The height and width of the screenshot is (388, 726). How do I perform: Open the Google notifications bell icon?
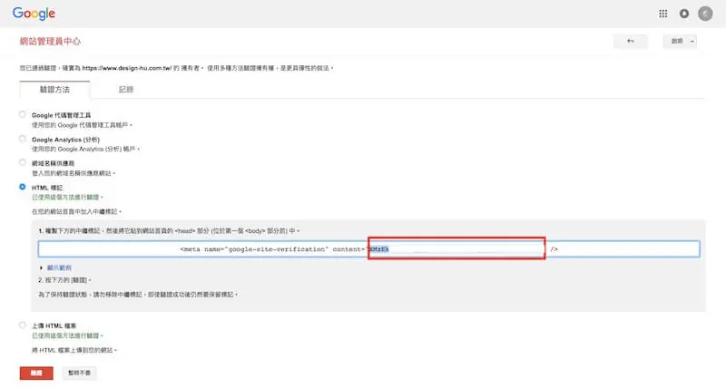pos(684,14)
